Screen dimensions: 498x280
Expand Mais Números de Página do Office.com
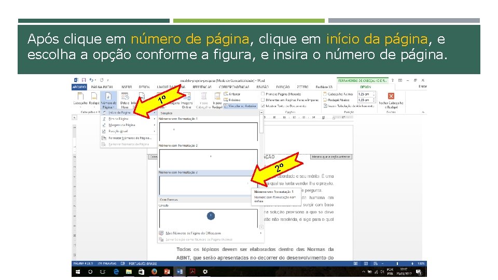tap(211, 233)
